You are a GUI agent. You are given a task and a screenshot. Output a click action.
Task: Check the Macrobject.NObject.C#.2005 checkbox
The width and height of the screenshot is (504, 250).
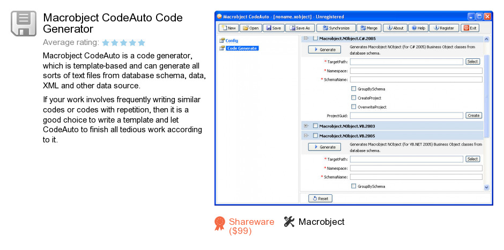pyautogui.click(x=315, y=39)
